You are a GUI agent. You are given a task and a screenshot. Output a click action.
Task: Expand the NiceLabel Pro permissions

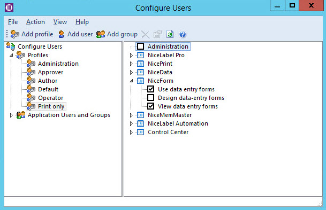coord(131,55)
